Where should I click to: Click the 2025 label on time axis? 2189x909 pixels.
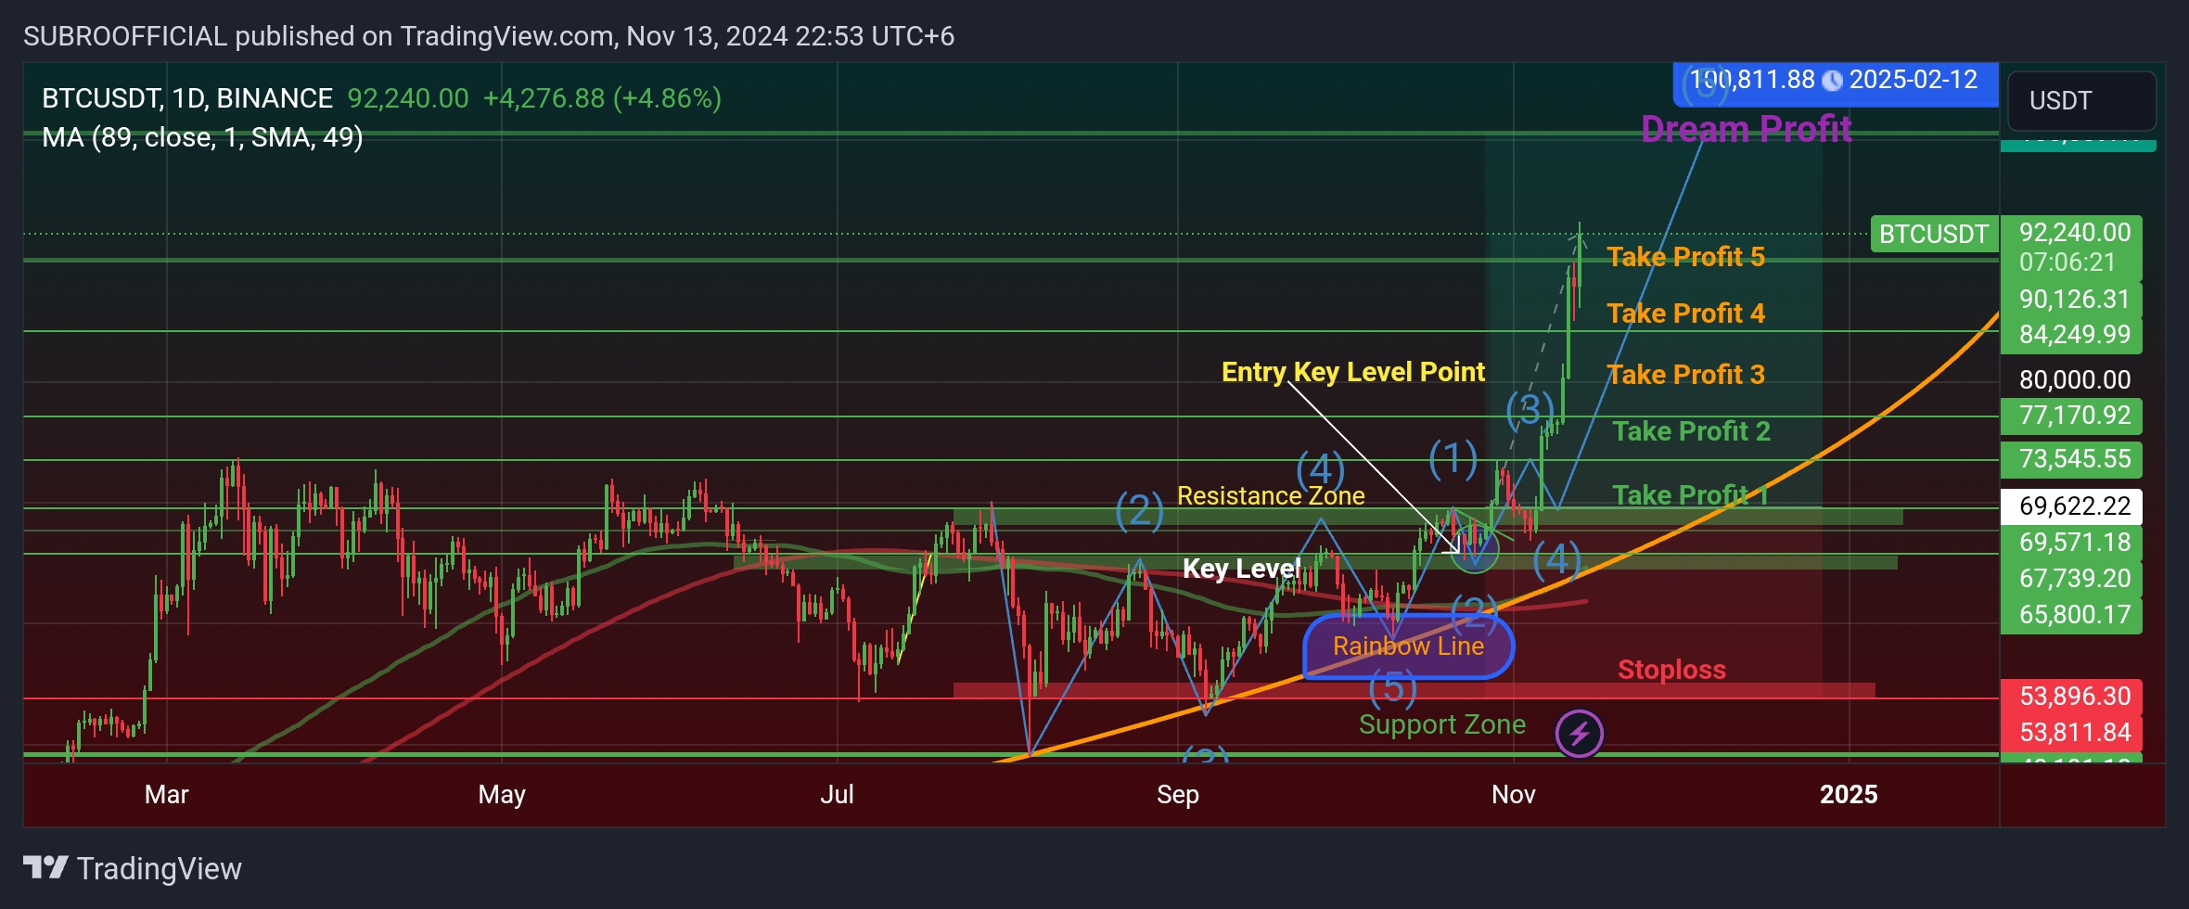click(x=1848, y=795)
